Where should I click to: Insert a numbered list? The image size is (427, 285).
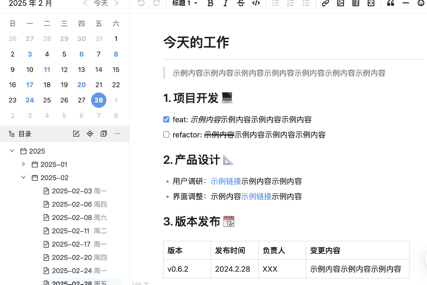[290, 3]
